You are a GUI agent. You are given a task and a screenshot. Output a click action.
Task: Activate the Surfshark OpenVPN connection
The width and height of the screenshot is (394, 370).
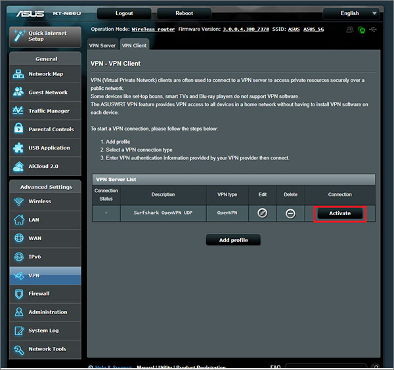[x=339, y=213]
